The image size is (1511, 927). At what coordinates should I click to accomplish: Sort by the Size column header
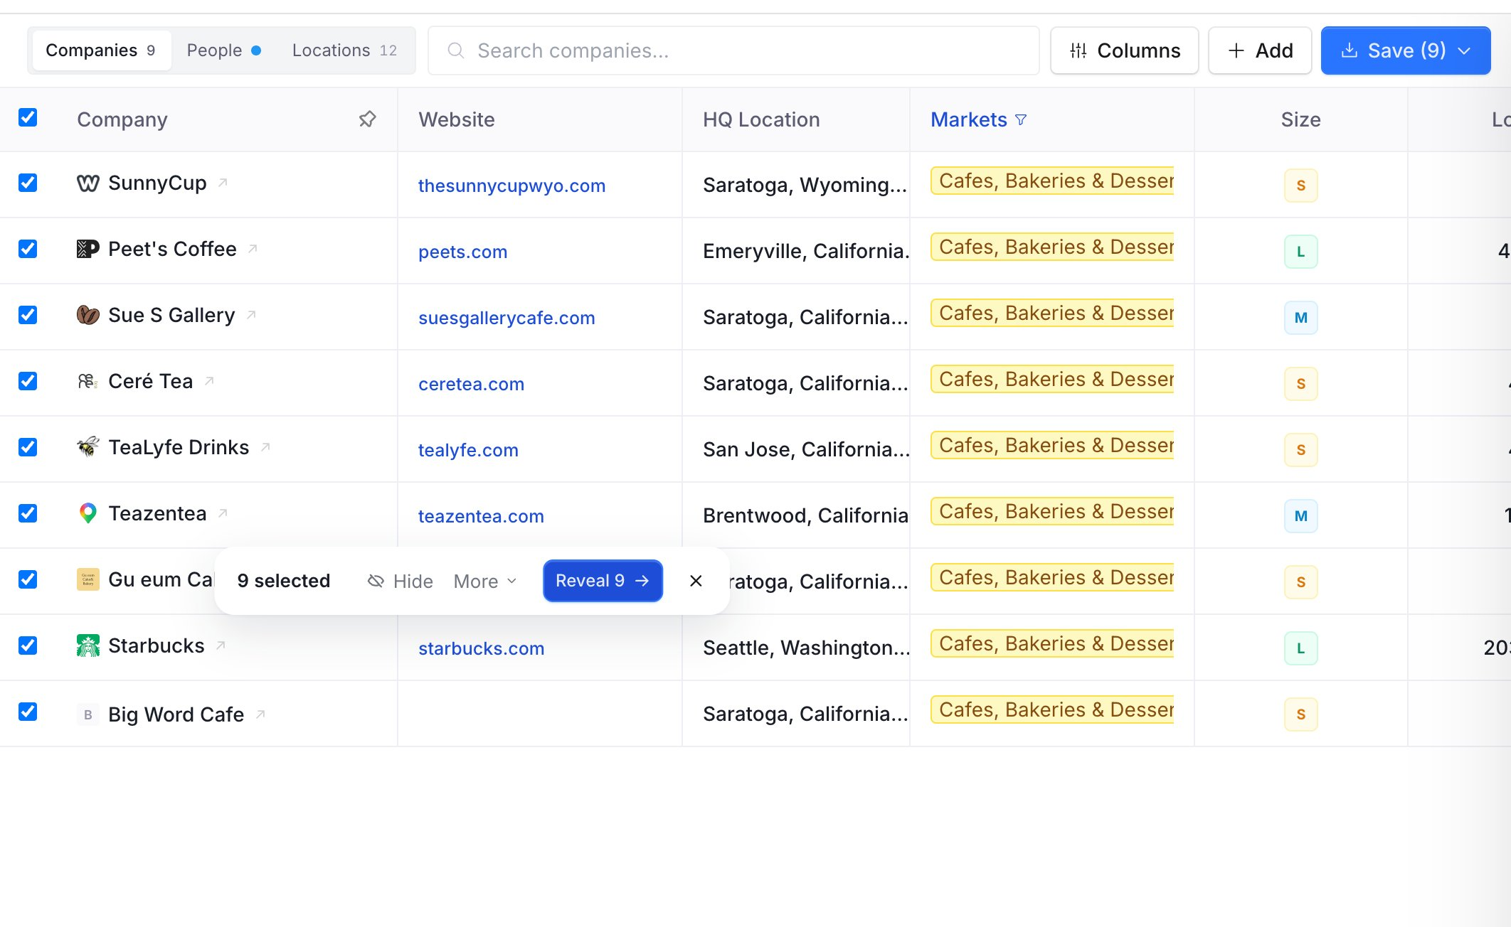tap(1301, 119)
